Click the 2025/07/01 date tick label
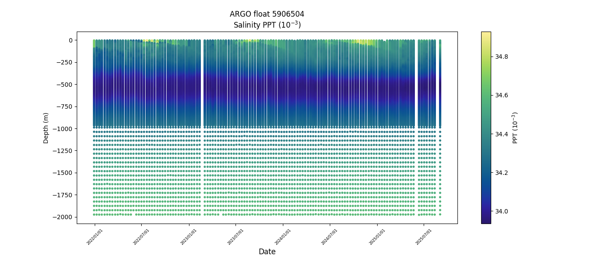This screenshot has height=263, width=614. click(424, 237)
